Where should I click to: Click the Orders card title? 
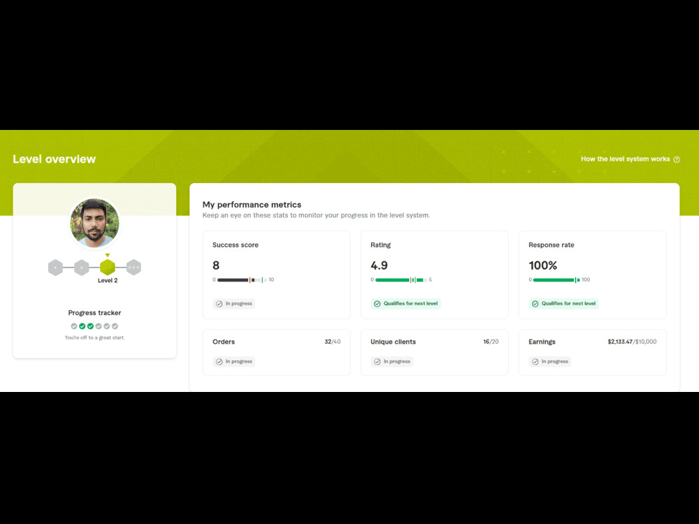224,342
